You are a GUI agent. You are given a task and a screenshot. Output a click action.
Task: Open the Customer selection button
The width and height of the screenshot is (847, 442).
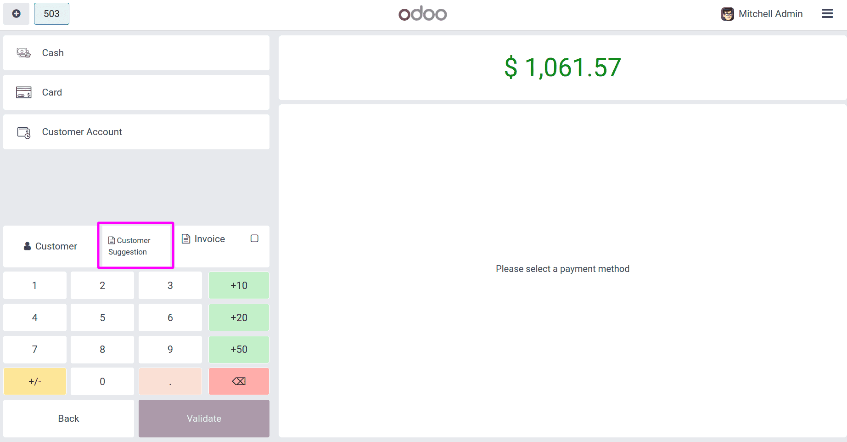coord(50,246)
